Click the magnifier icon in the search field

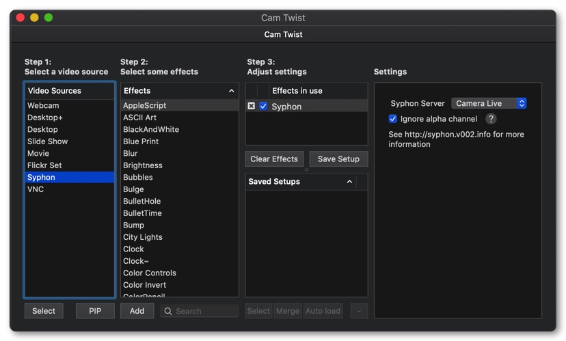(168, 311)
